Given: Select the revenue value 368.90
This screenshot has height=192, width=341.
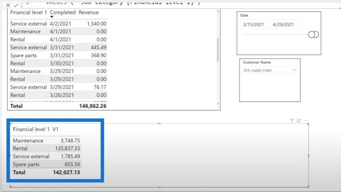Looking at the screenshot, I should 98,55.
